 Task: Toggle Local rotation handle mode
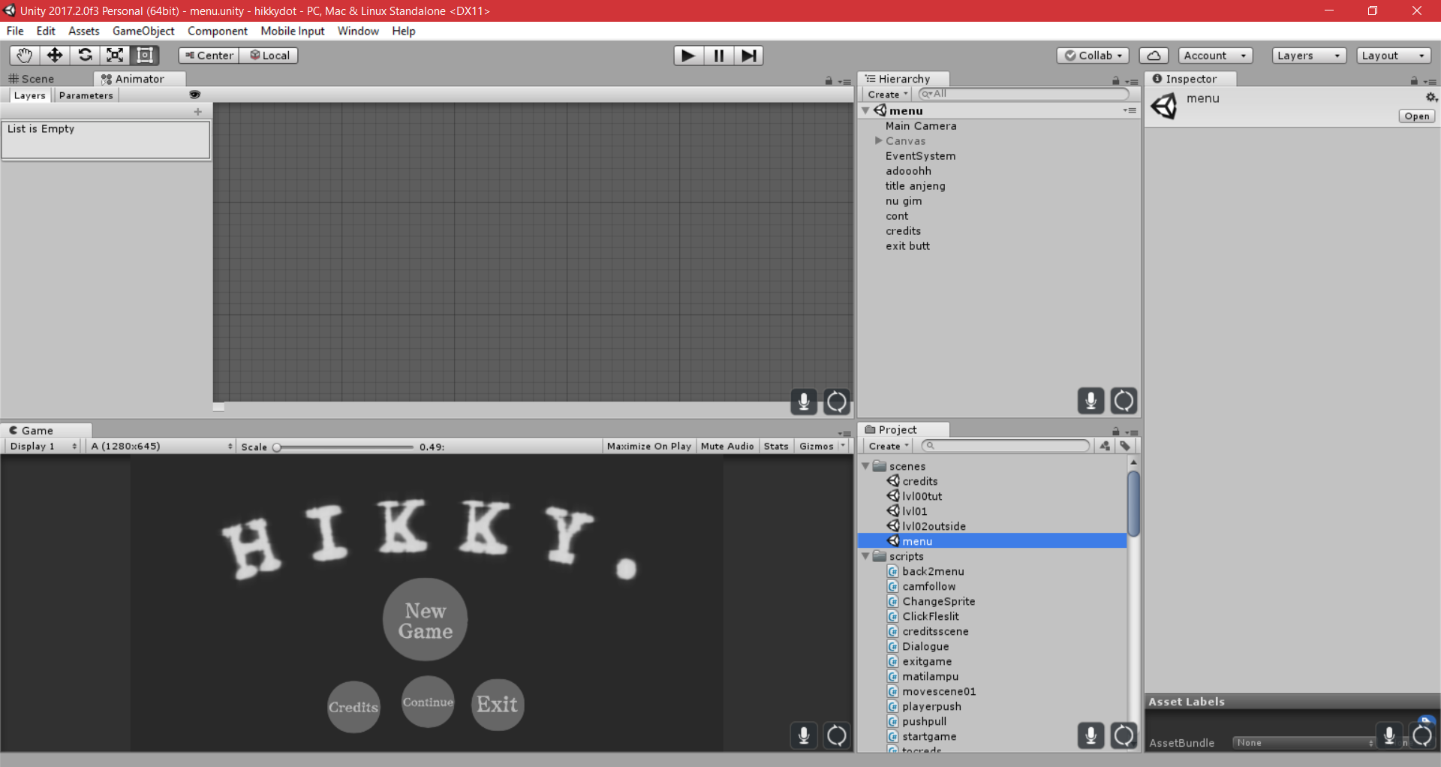point(269,56)
